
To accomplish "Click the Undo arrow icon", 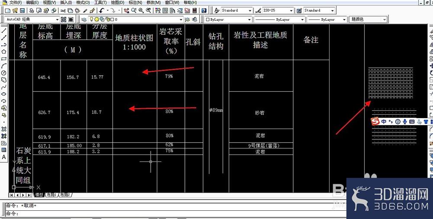I will 102,10.
